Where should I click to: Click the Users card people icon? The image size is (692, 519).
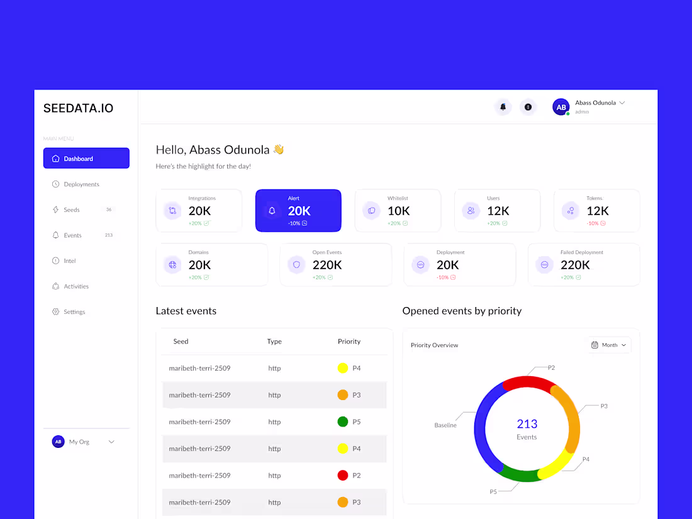tap(470, 210)
